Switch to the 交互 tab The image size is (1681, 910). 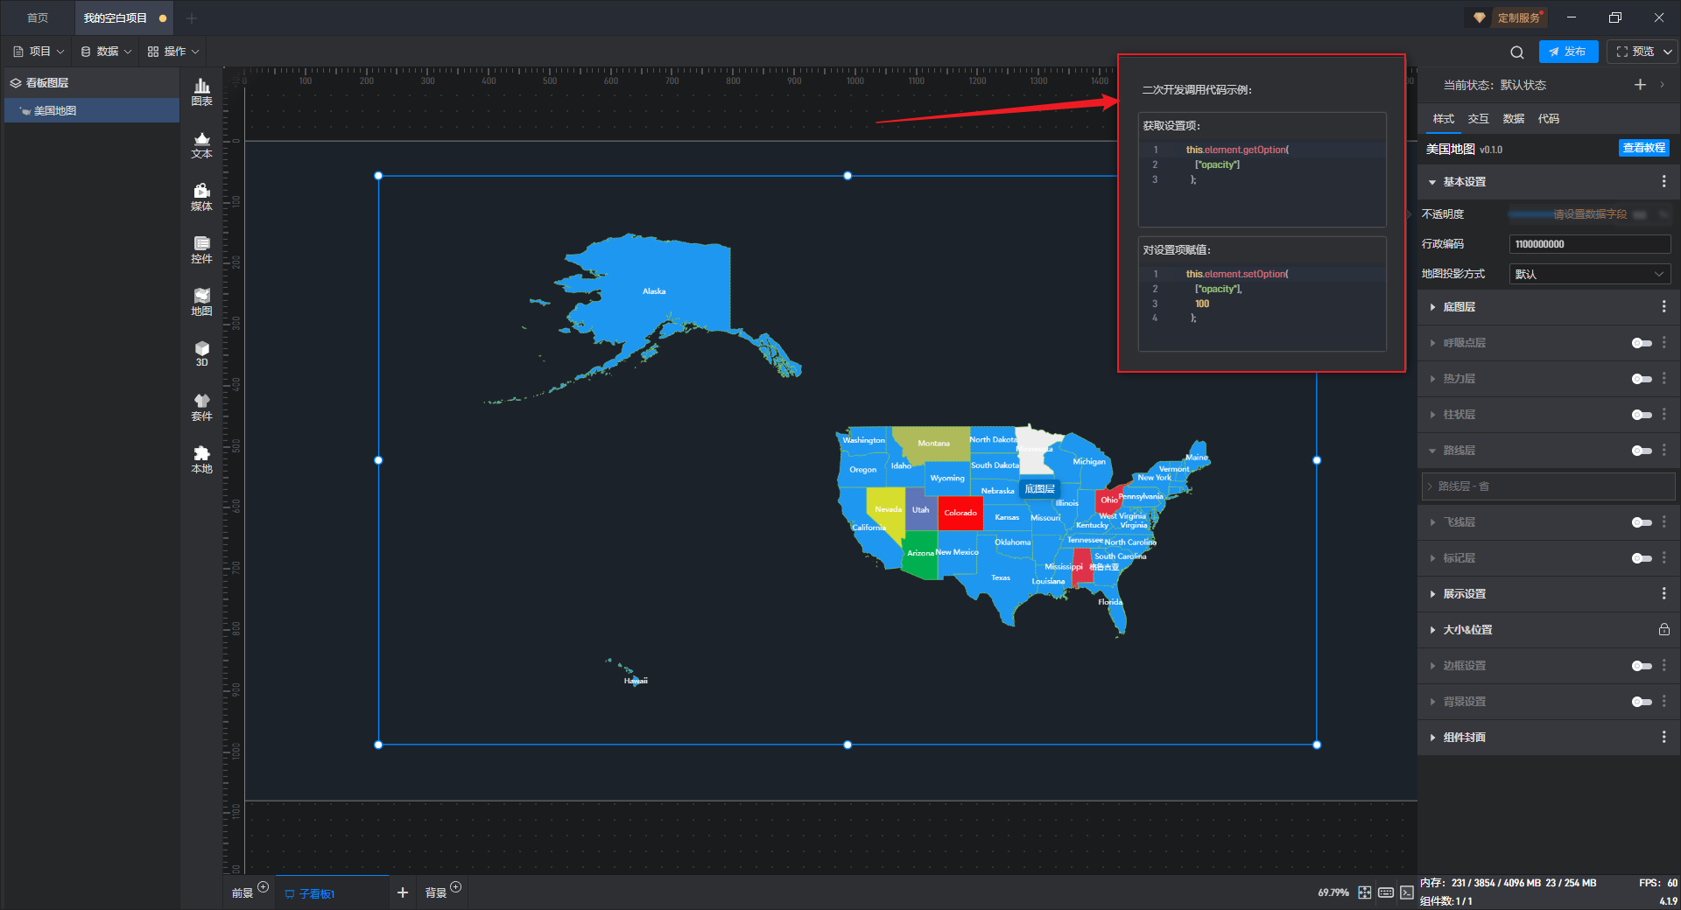pos(1478,119)
